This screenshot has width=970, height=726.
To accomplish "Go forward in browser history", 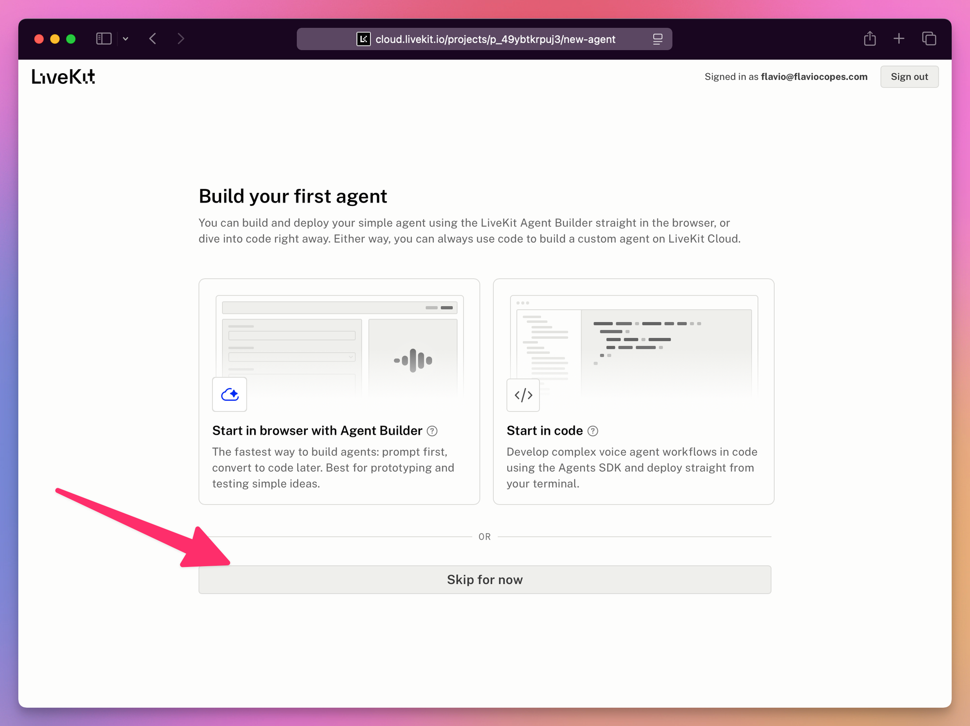I will coord(181,39).
